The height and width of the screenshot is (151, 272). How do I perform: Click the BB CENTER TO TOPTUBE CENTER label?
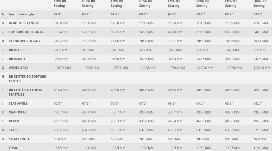(x=27, y=79)
